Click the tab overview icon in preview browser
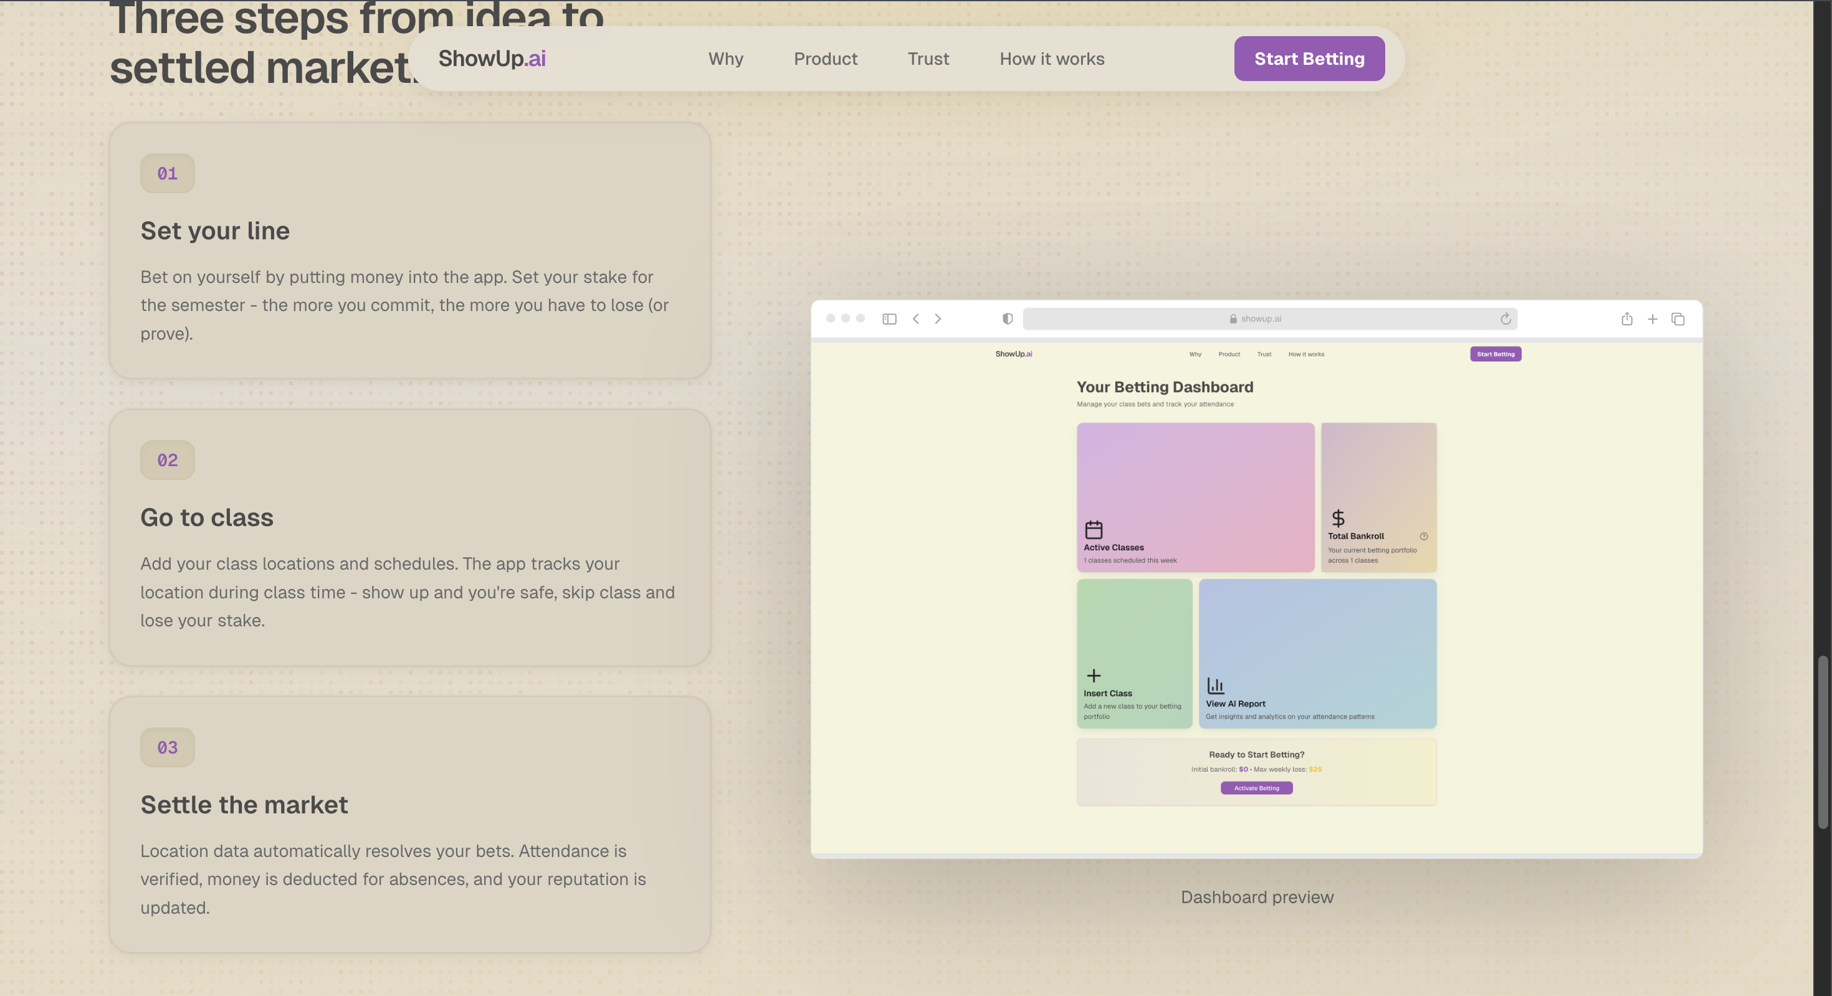Screen dimensions: 1832x996 pyautogui.click(x=1678, y=318)
